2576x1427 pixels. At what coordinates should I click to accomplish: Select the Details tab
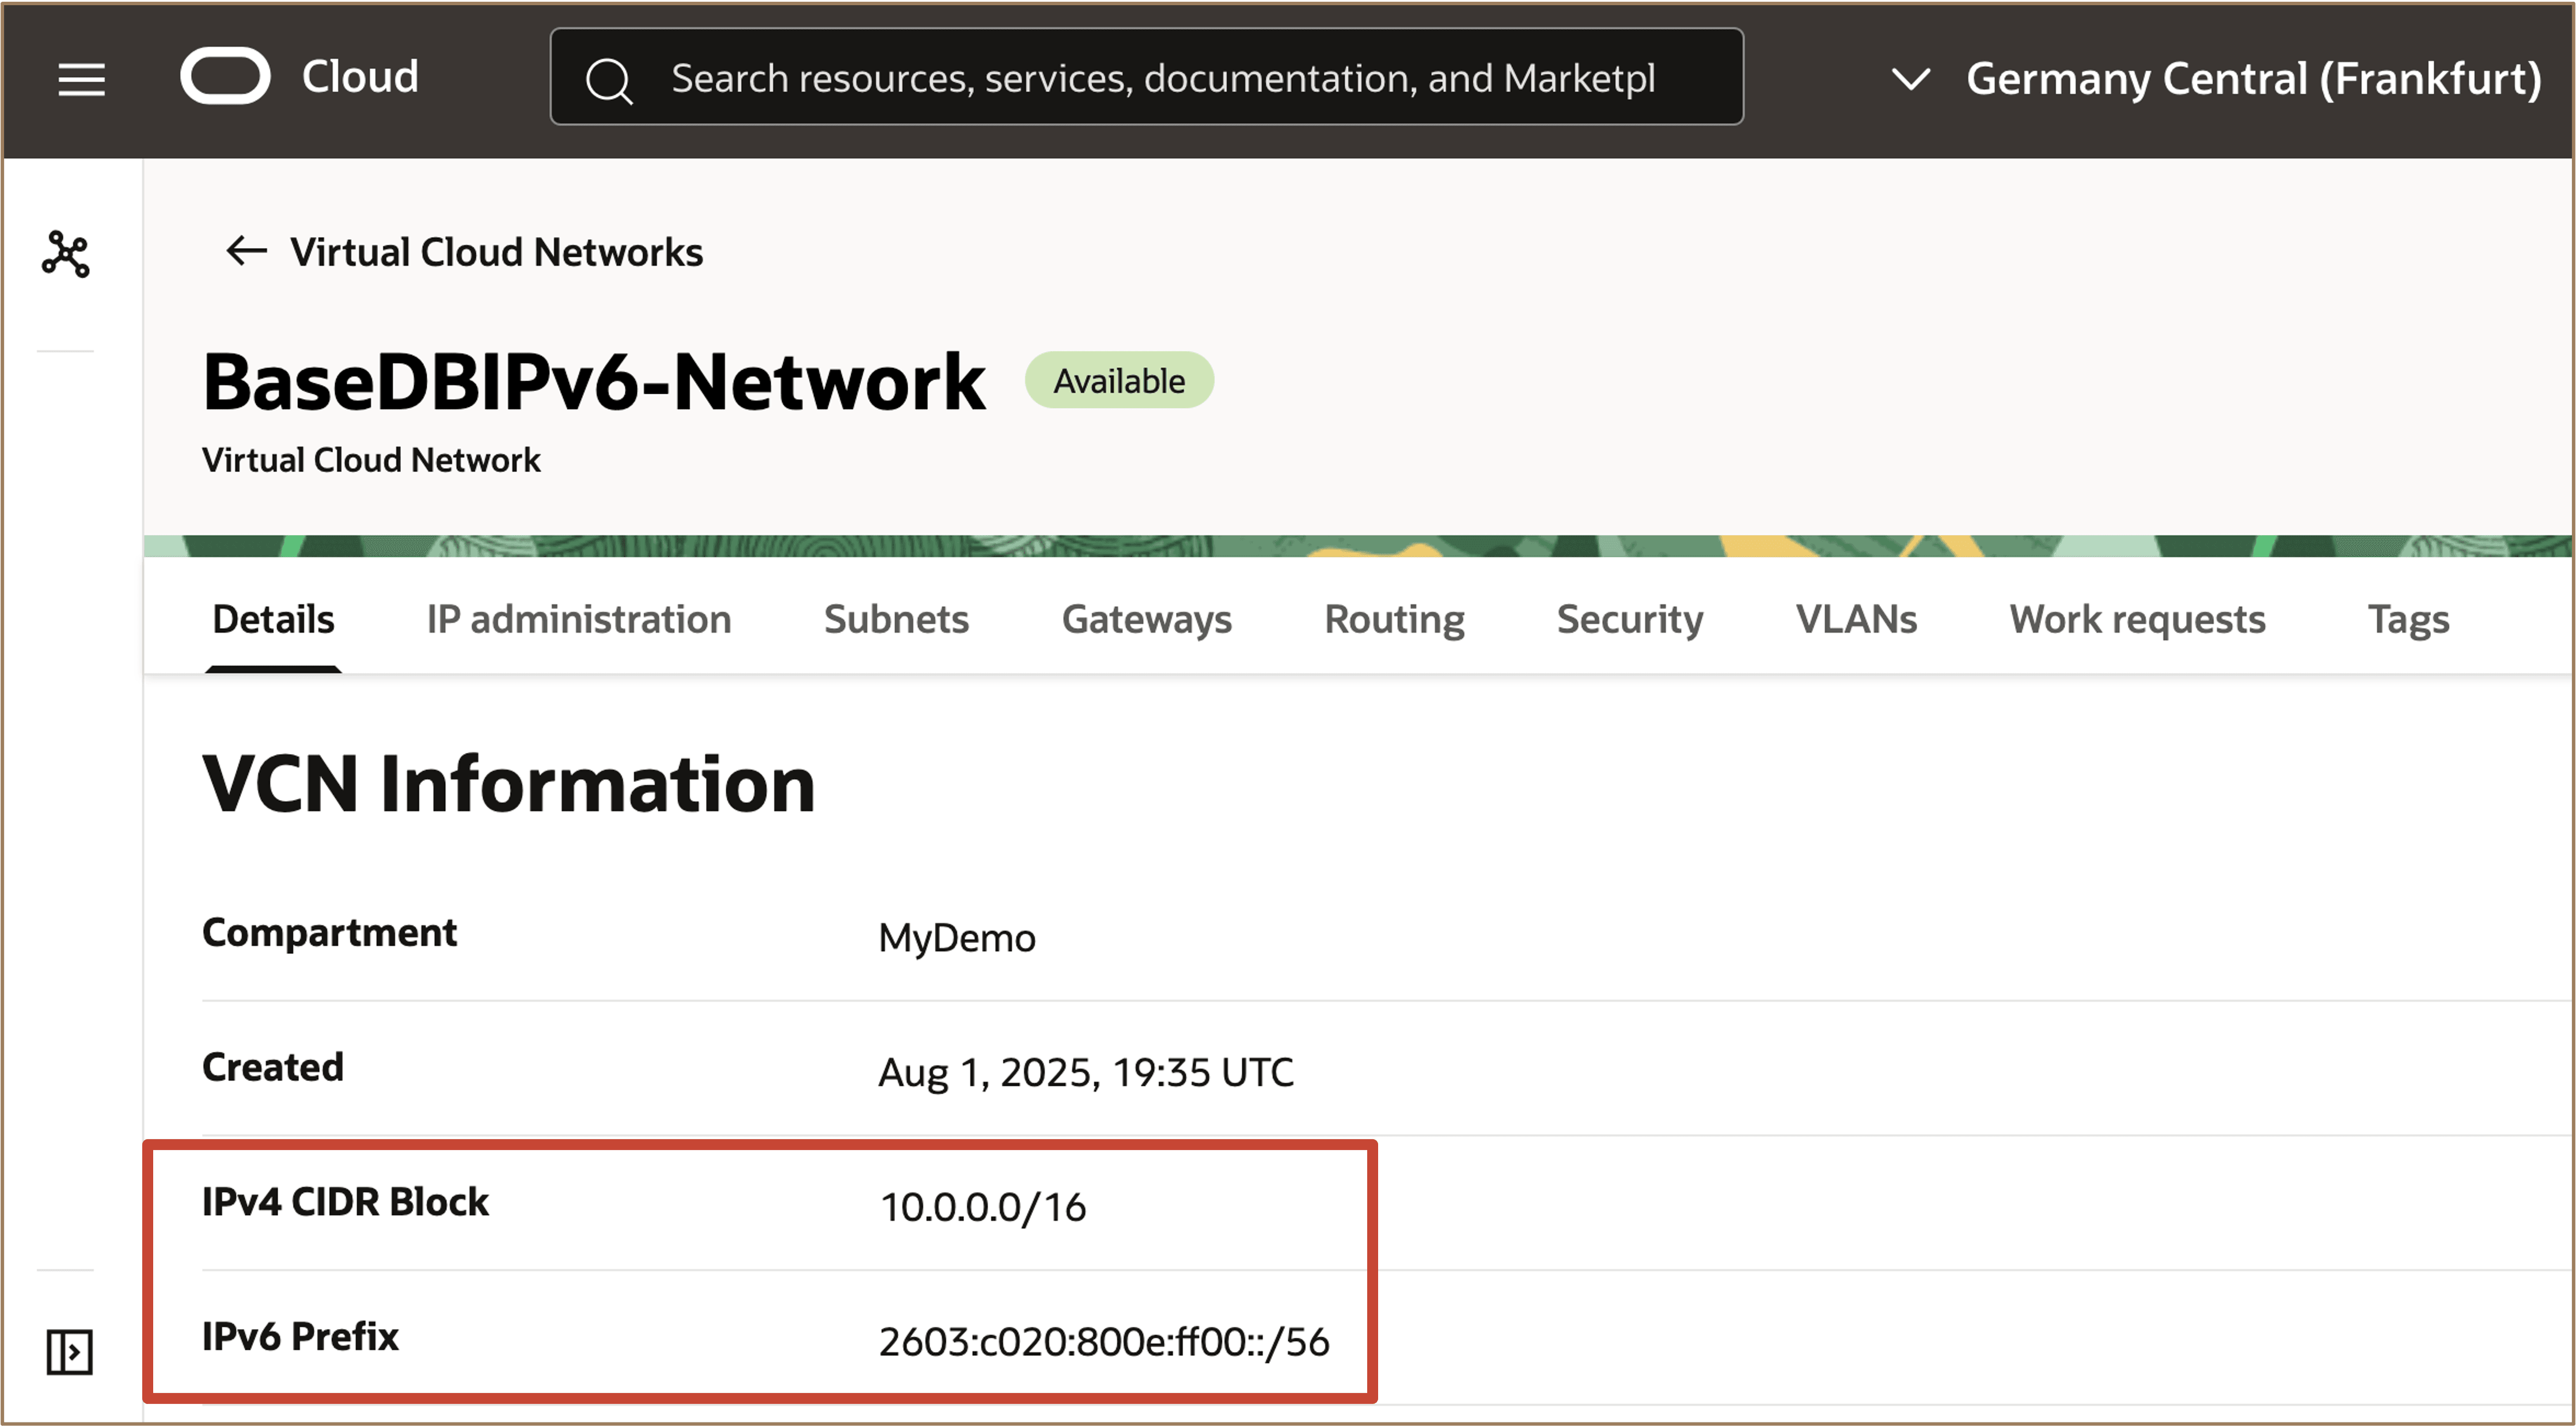(273, 619)
